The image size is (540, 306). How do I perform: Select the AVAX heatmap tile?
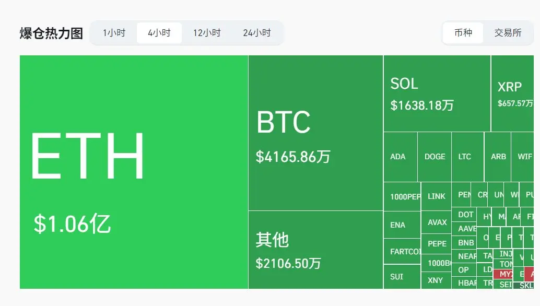tap(436, 222)
